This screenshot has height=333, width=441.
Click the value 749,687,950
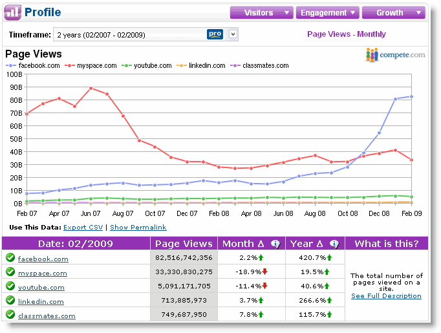coord(184,314)
